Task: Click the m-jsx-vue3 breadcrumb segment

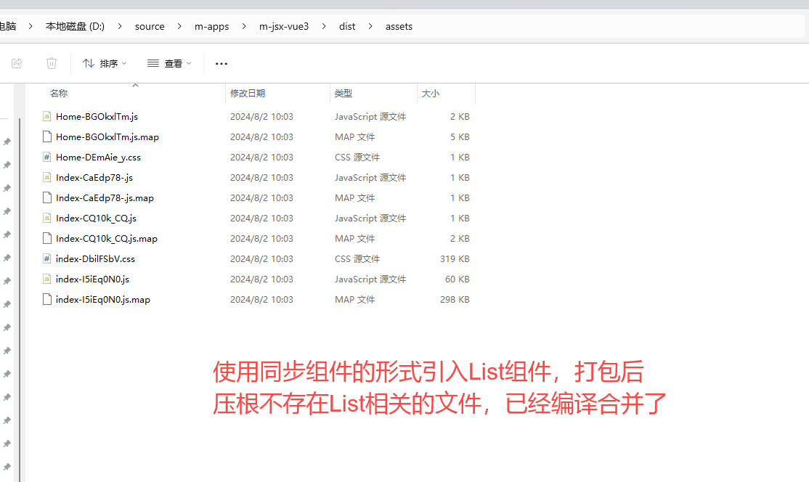Action: [x=284, y=26]
